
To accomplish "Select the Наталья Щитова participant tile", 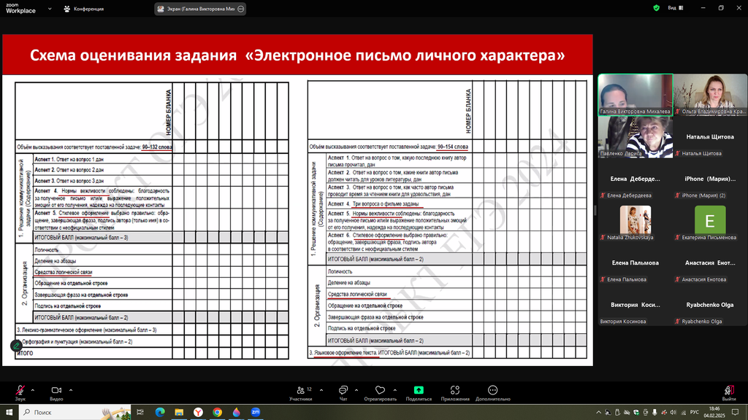I will (x=710, y=136).
